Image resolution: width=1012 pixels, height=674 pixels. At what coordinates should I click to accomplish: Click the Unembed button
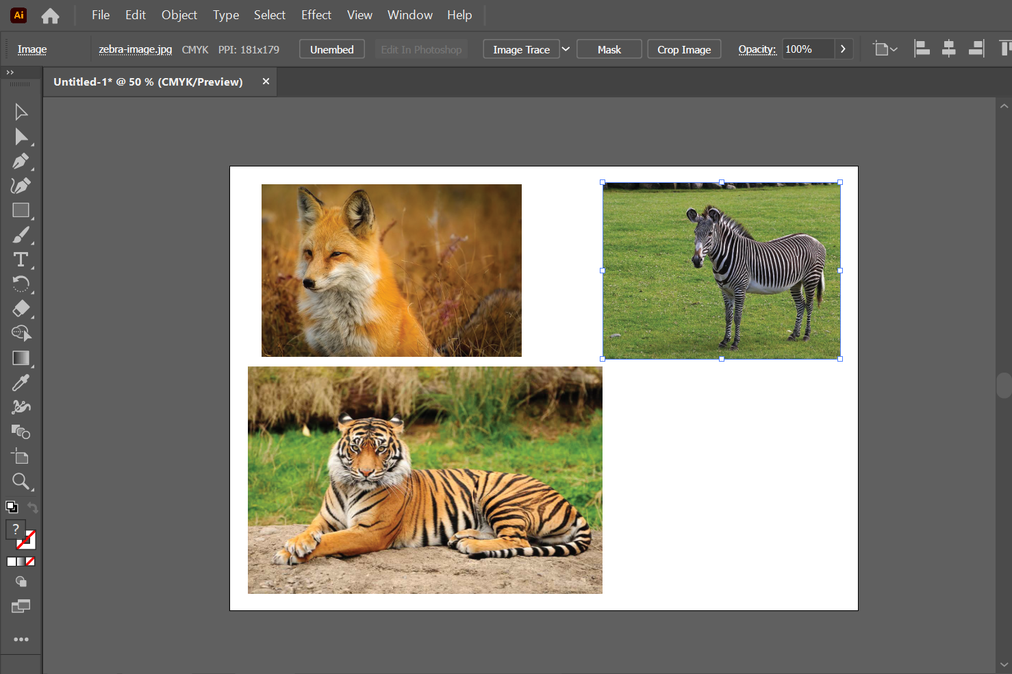[x=331, y=49]
